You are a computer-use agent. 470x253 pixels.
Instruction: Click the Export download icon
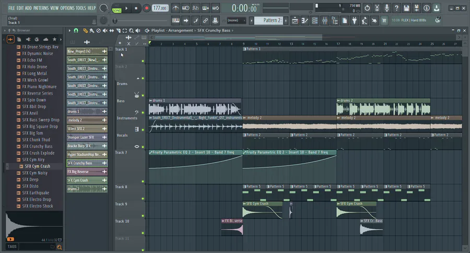(437, 8)
